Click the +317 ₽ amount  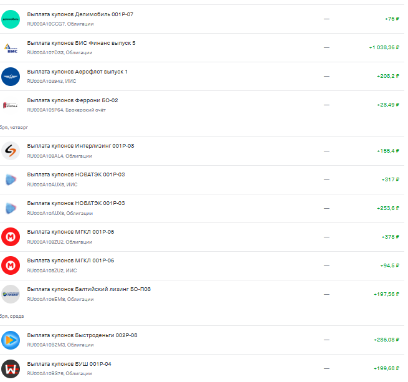pyautogui.click(x=391, y=179)
